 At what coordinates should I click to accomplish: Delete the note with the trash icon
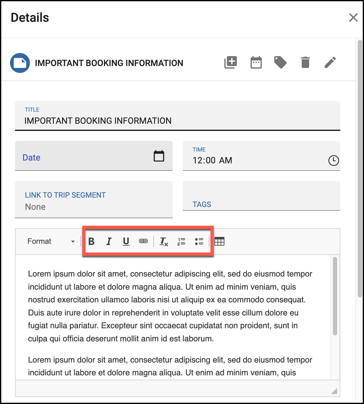click(305, 62)
